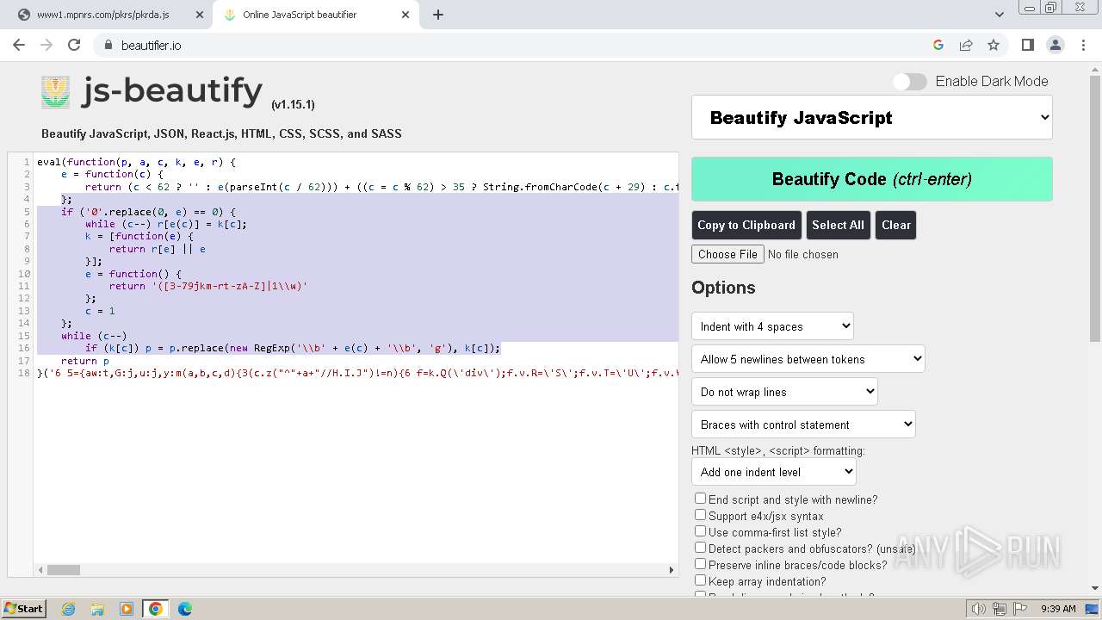Click Copy to Clipboard button
The height and width of the screenshot is (620, 1102).
coord(746,225)
